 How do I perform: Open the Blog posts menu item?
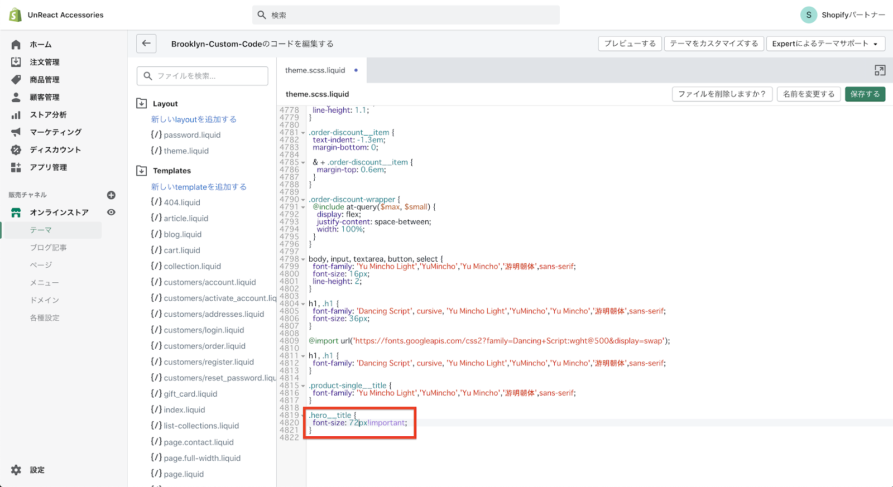pyautogui.click(x=49, y=248)
